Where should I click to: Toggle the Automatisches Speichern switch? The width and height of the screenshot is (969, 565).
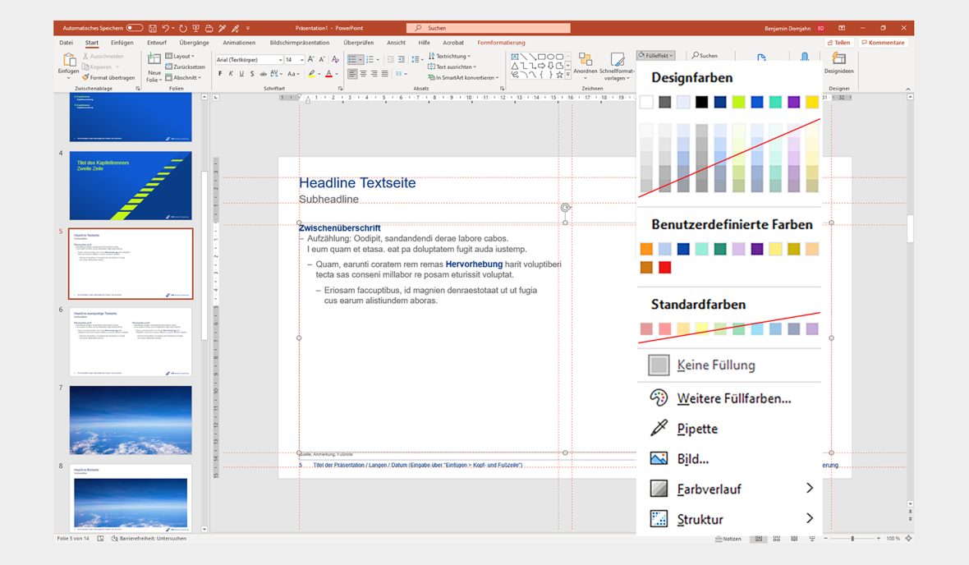point(134,28)
